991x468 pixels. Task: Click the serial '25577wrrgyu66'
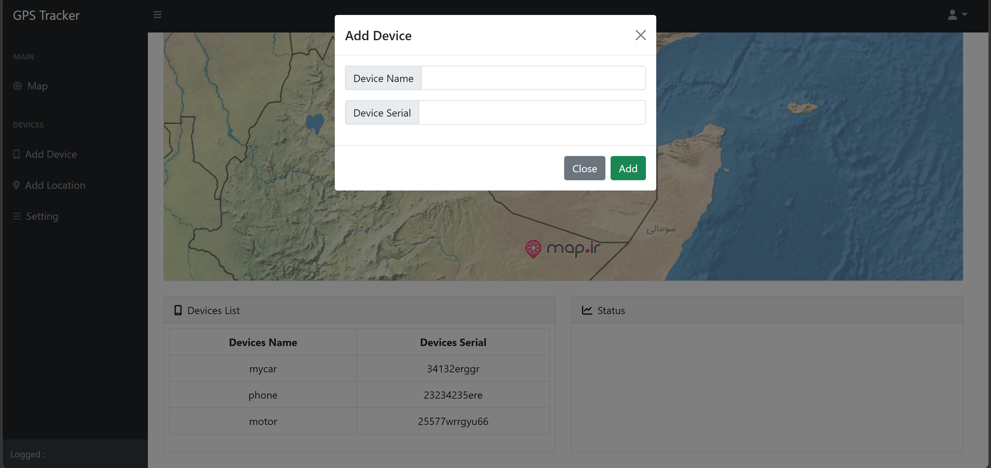coord(453,421)
